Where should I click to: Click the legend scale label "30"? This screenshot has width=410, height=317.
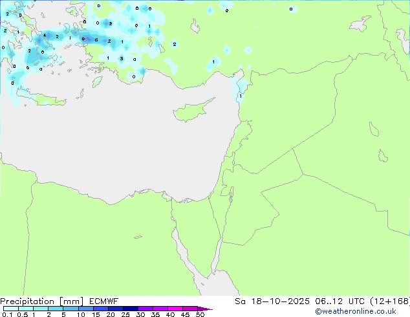[140, 314]
